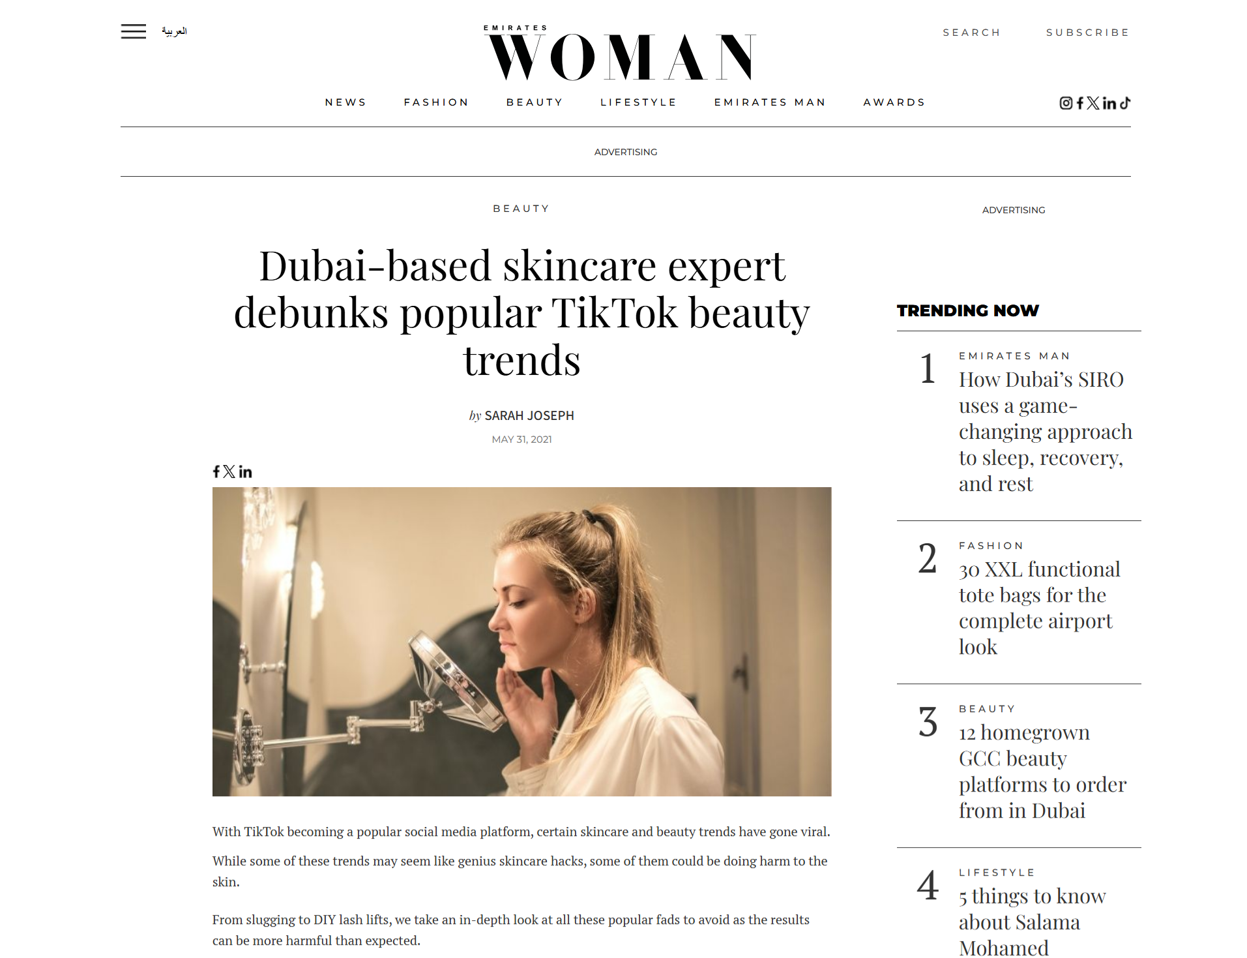Viewport: 1247px width, 958px height.
Task: Open the Awards menu item
Action: click(894, 102)
